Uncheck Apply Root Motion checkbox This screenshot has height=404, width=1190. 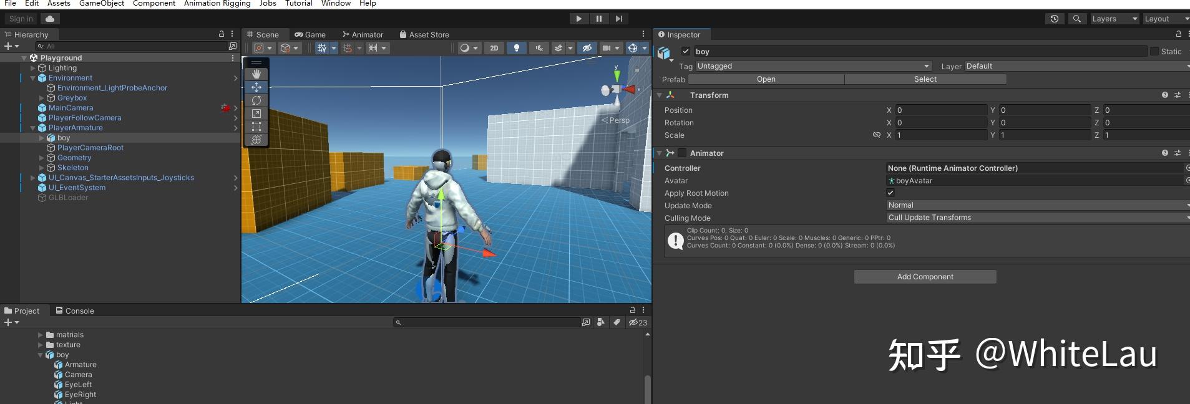coord(890,193)
